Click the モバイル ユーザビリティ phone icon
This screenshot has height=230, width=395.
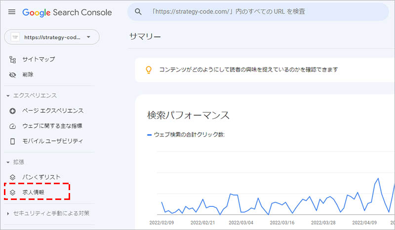(x=13, y=141)
